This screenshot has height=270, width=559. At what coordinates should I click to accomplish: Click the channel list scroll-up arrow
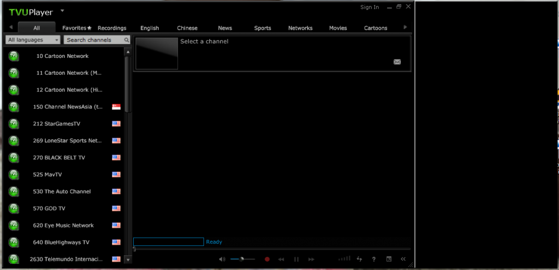(128, 52)
